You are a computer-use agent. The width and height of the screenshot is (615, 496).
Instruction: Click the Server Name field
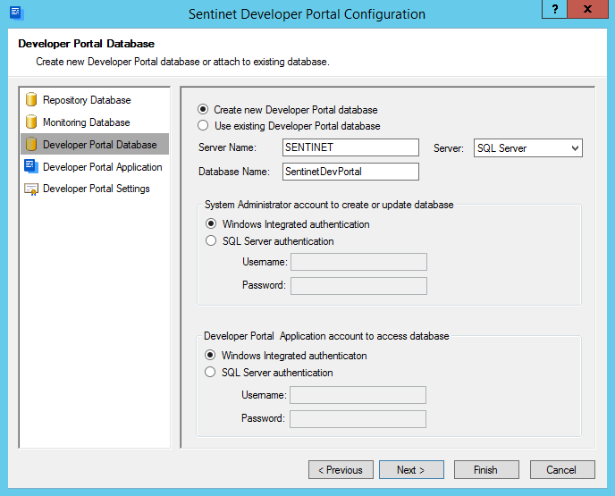coord(350,147)
